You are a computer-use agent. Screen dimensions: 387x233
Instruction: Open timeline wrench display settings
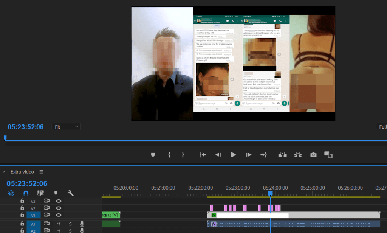tap(70, 193)
